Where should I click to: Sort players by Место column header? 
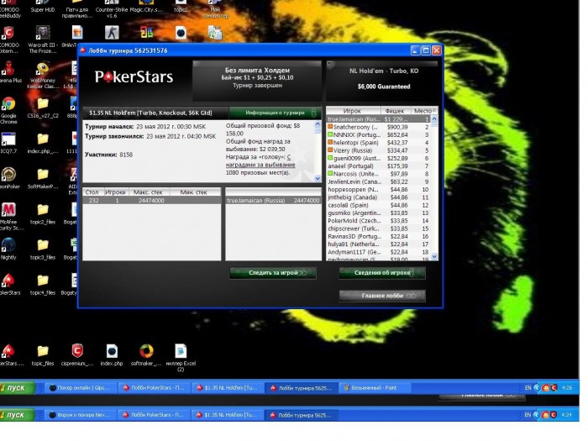423,111
